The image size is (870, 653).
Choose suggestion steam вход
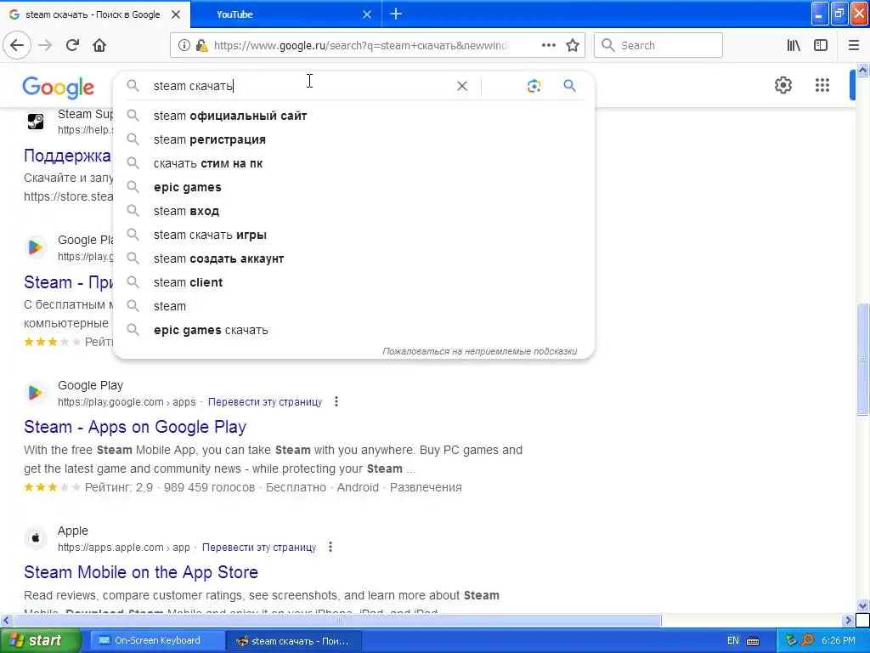353,211
